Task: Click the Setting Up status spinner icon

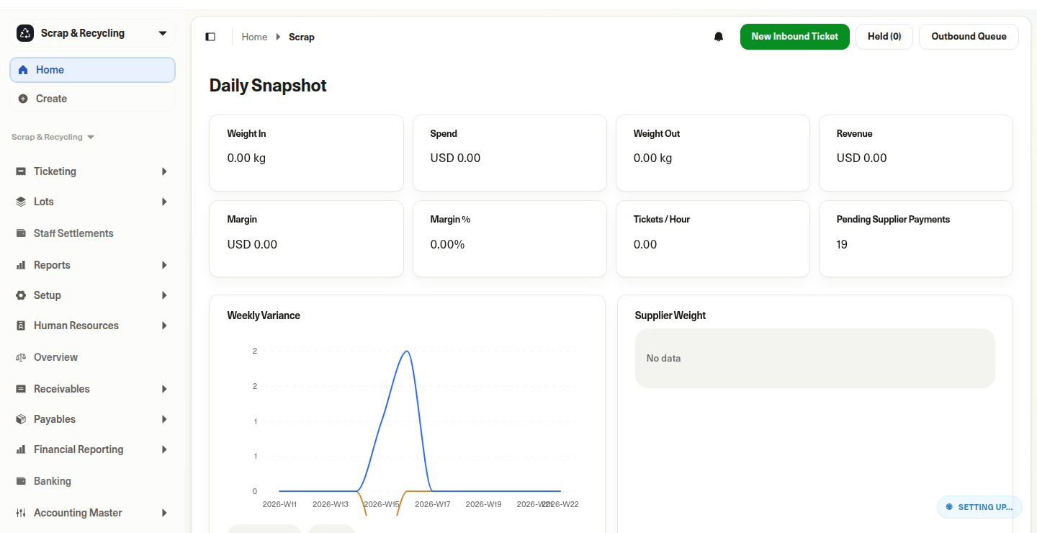Action: [x=949, y=507]
